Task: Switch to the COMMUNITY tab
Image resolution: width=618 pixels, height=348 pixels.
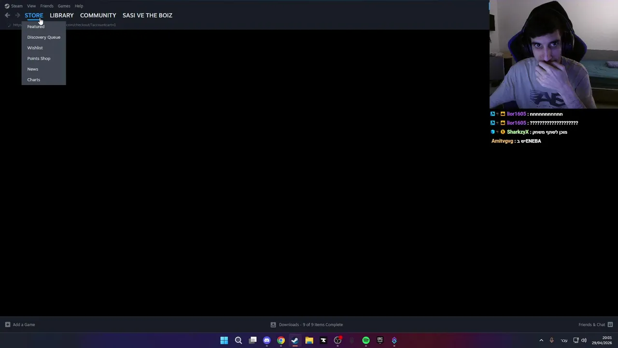Action: pyautogui.click(x=98, y=15)
